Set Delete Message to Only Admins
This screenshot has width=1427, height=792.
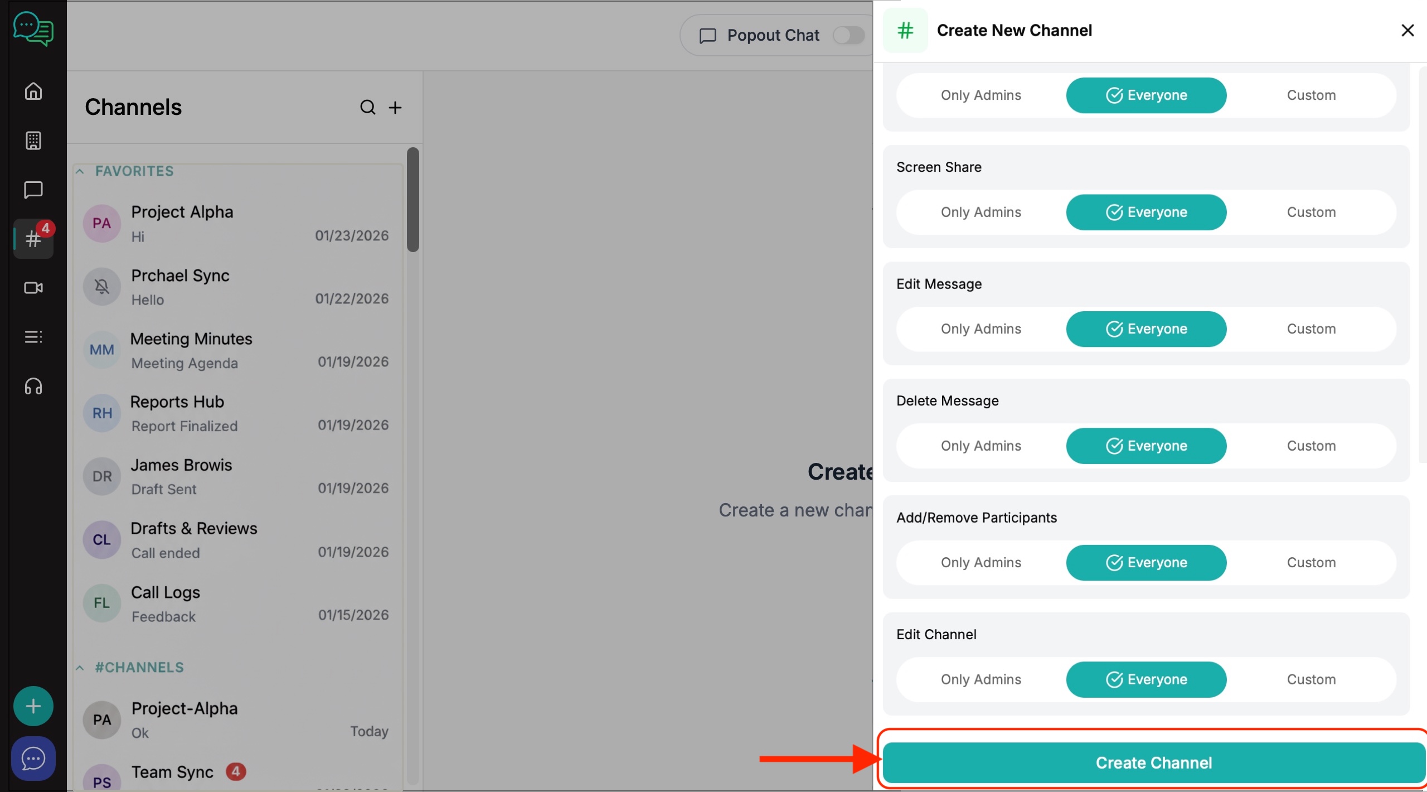(x=981, y=446)
